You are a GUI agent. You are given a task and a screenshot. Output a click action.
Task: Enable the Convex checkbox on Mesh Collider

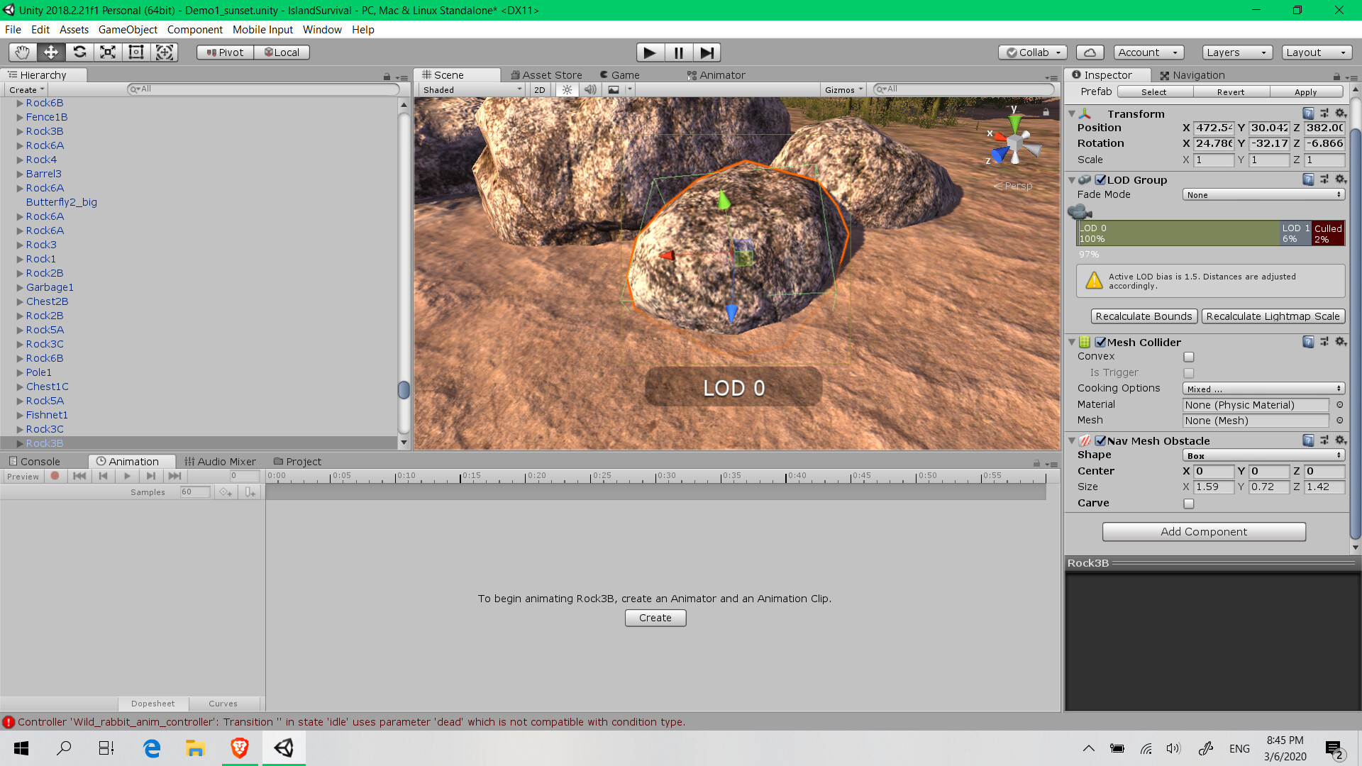point(1189,357)
